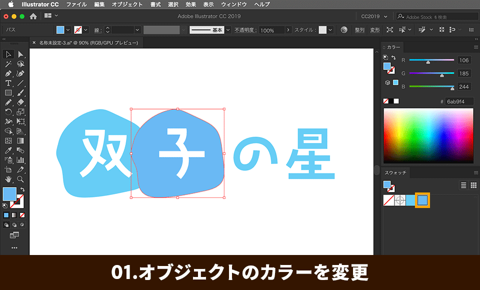Open the オブジェクト menu
The image size is (480, 290).
pos(127,4)
